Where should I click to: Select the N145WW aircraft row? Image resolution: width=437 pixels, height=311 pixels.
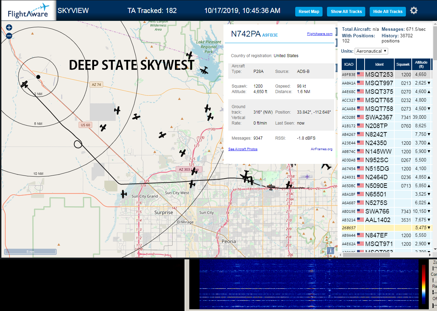tap(387, 152)
